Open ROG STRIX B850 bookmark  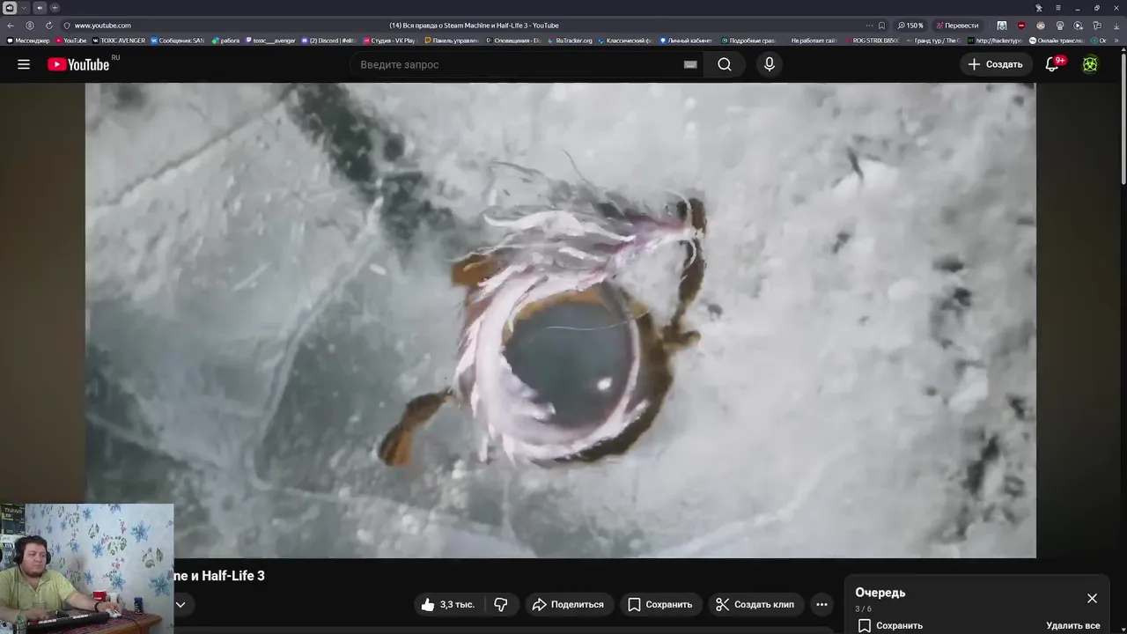tap(872, 41)
